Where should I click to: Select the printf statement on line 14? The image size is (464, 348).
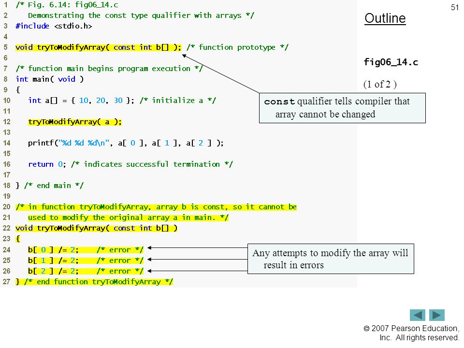(x=126, y=143)
